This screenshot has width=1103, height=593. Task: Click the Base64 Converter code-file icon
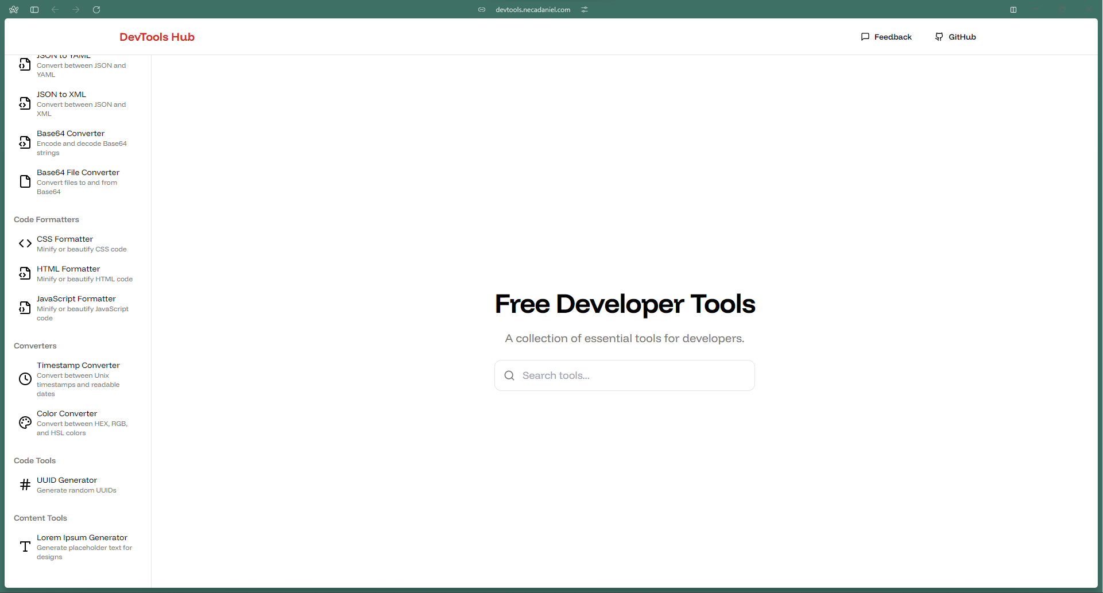click(x=25, y=142)
